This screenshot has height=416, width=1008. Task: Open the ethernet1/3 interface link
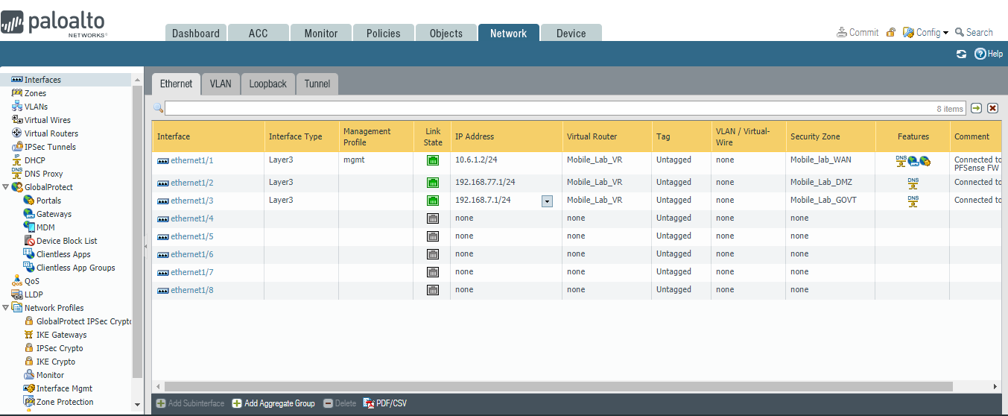pyautogui.click(x=192, y=201)
